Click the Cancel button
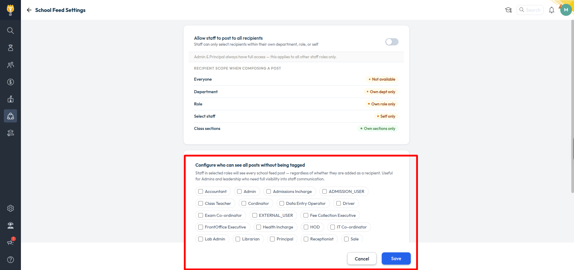This screenshot has width=574, height=270. [362, 259]
